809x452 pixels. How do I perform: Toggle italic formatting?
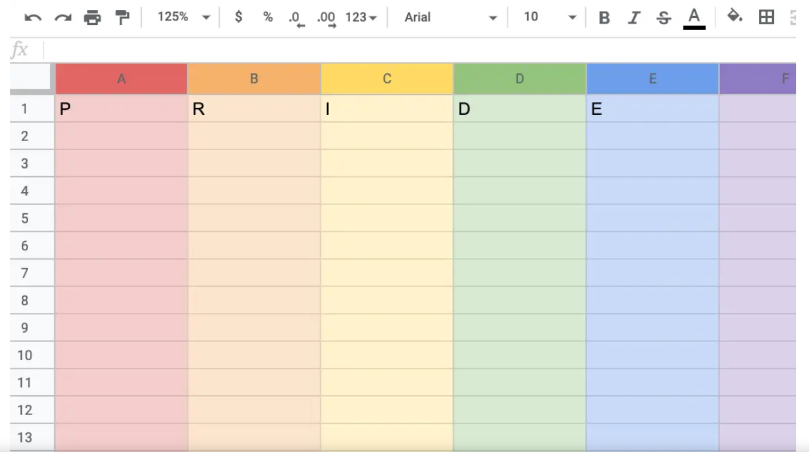pos(634,18)
